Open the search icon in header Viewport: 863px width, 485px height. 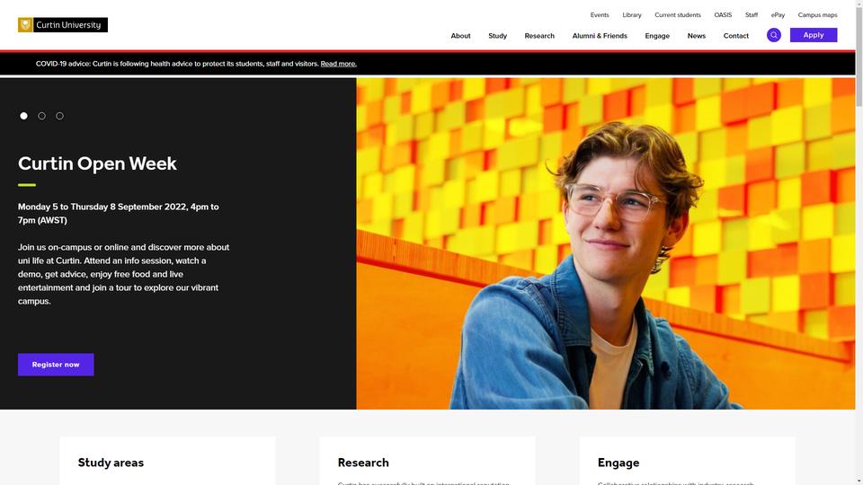point(773,35)
